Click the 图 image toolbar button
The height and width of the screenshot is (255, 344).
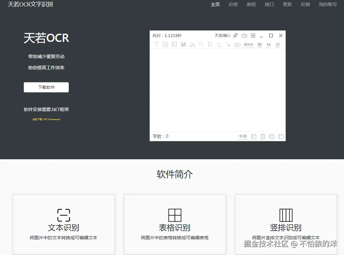click(260, 45)
